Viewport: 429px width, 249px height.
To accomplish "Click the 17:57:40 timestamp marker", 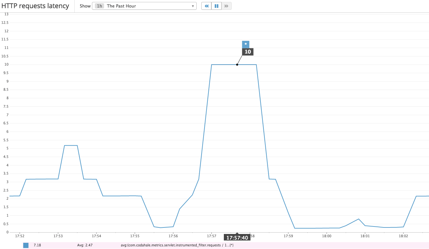I will click(x=237, y=238).
